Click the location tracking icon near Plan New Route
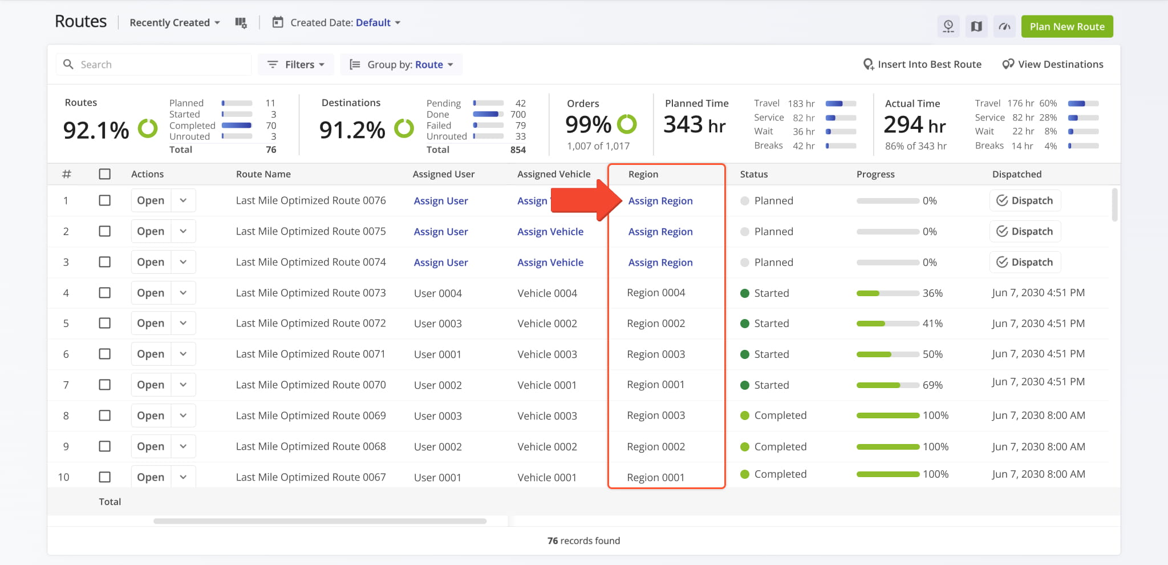Screen dimensions: 1168x565 tap(948, 26)
